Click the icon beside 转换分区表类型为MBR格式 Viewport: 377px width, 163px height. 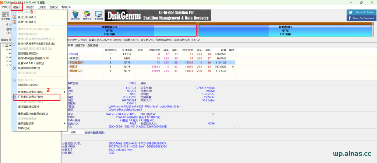[14, 44]
